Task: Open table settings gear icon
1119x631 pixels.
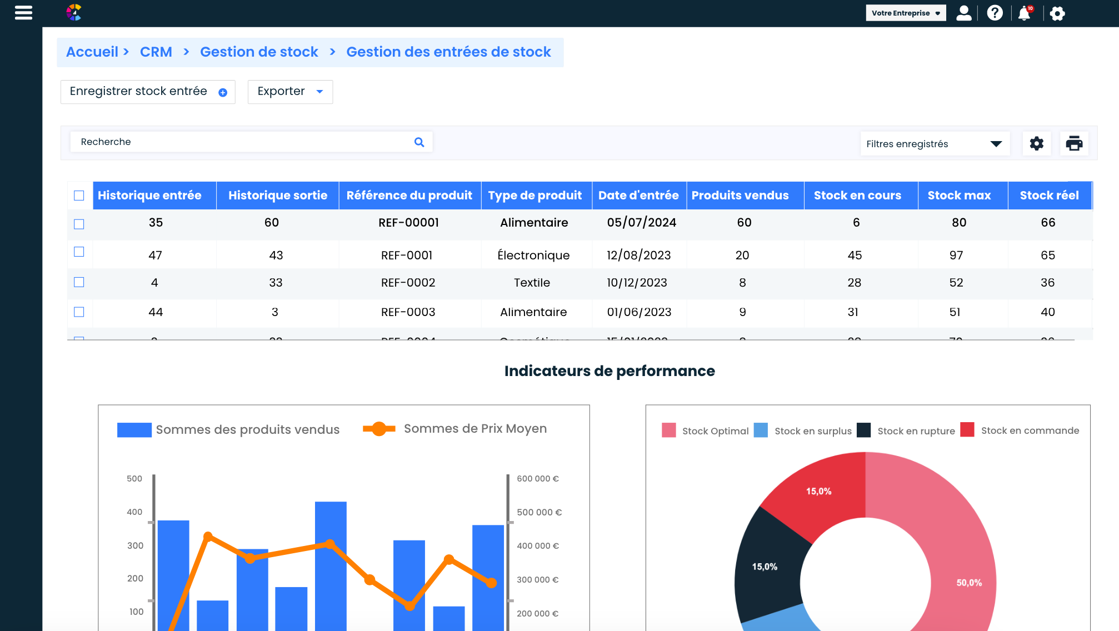Action: coord(1037,144)
